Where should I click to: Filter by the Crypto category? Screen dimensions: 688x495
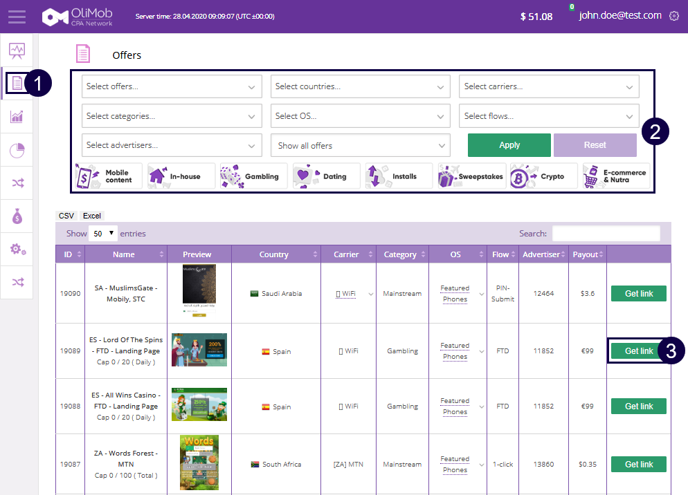pos(543,176)
